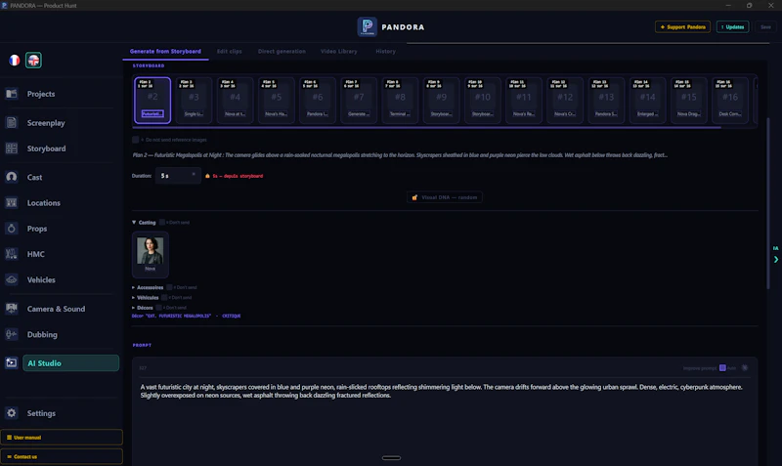Check Don't send for Accessoires
This screenshot has width=782, height=466.
pos(169,287)
